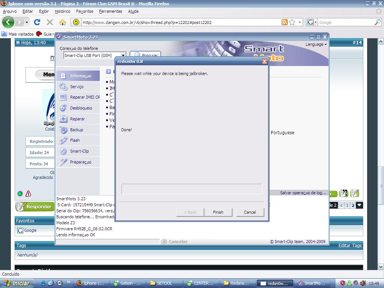Click the Procurar button in SmartMoto
The image size is (384, 288).
(x=145, y=54)
